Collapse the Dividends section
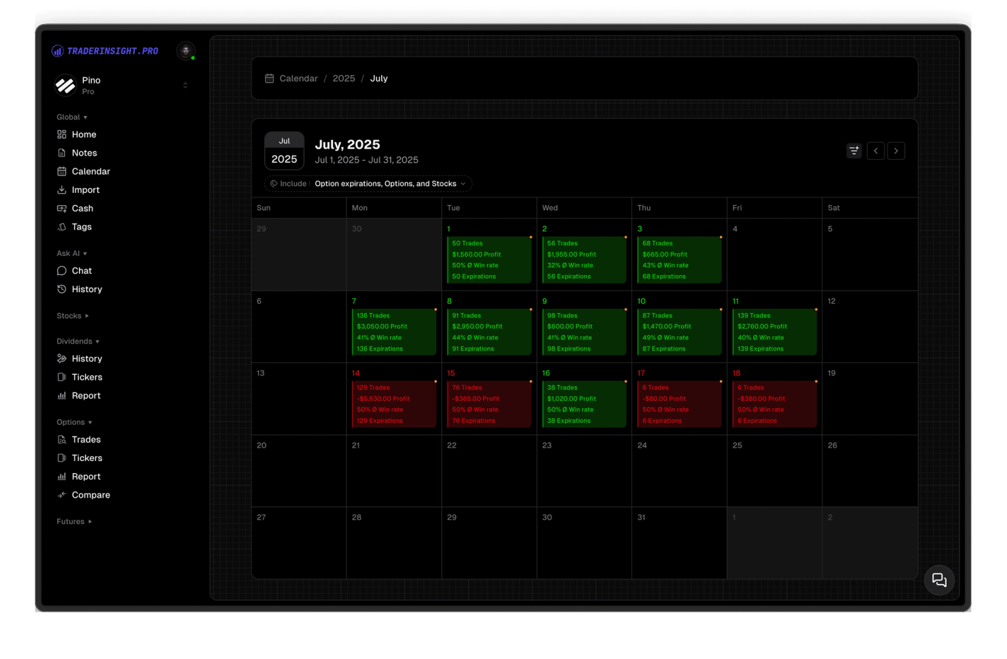This screenshot has width=1007, height=659. point(78,341)
